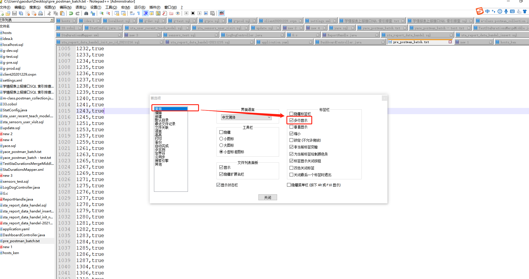Select the 大图标 radio button

(221, 145)
